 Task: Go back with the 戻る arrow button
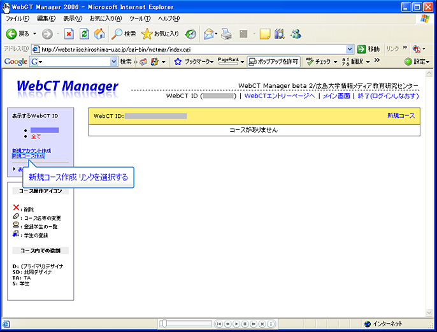click(x=17, y=34)
